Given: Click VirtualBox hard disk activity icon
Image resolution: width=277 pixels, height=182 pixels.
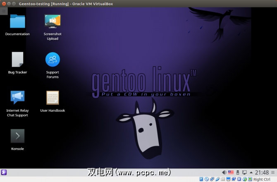Looking at the screenshot, I should (x=201, y=179).
